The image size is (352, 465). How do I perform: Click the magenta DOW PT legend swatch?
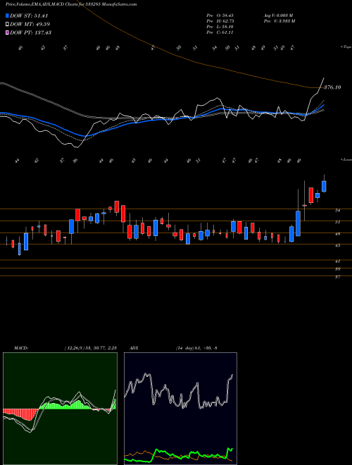7,32
